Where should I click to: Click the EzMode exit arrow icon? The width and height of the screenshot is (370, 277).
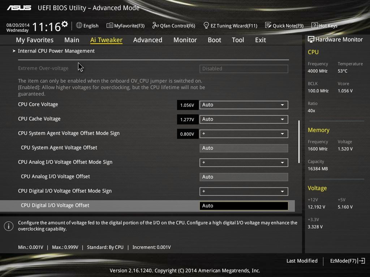tap(361, 261)
